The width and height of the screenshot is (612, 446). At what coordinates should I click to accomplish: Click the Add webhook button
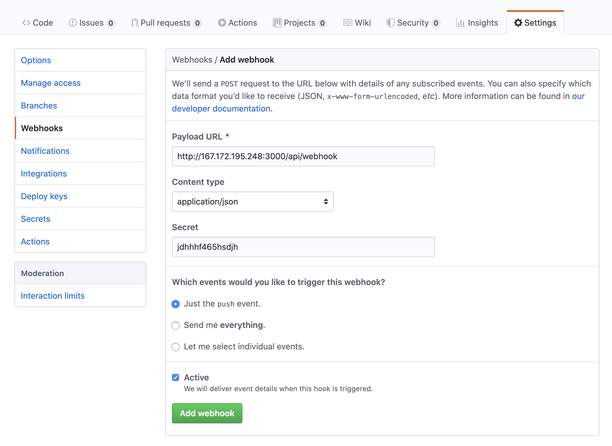click(207, 413)
